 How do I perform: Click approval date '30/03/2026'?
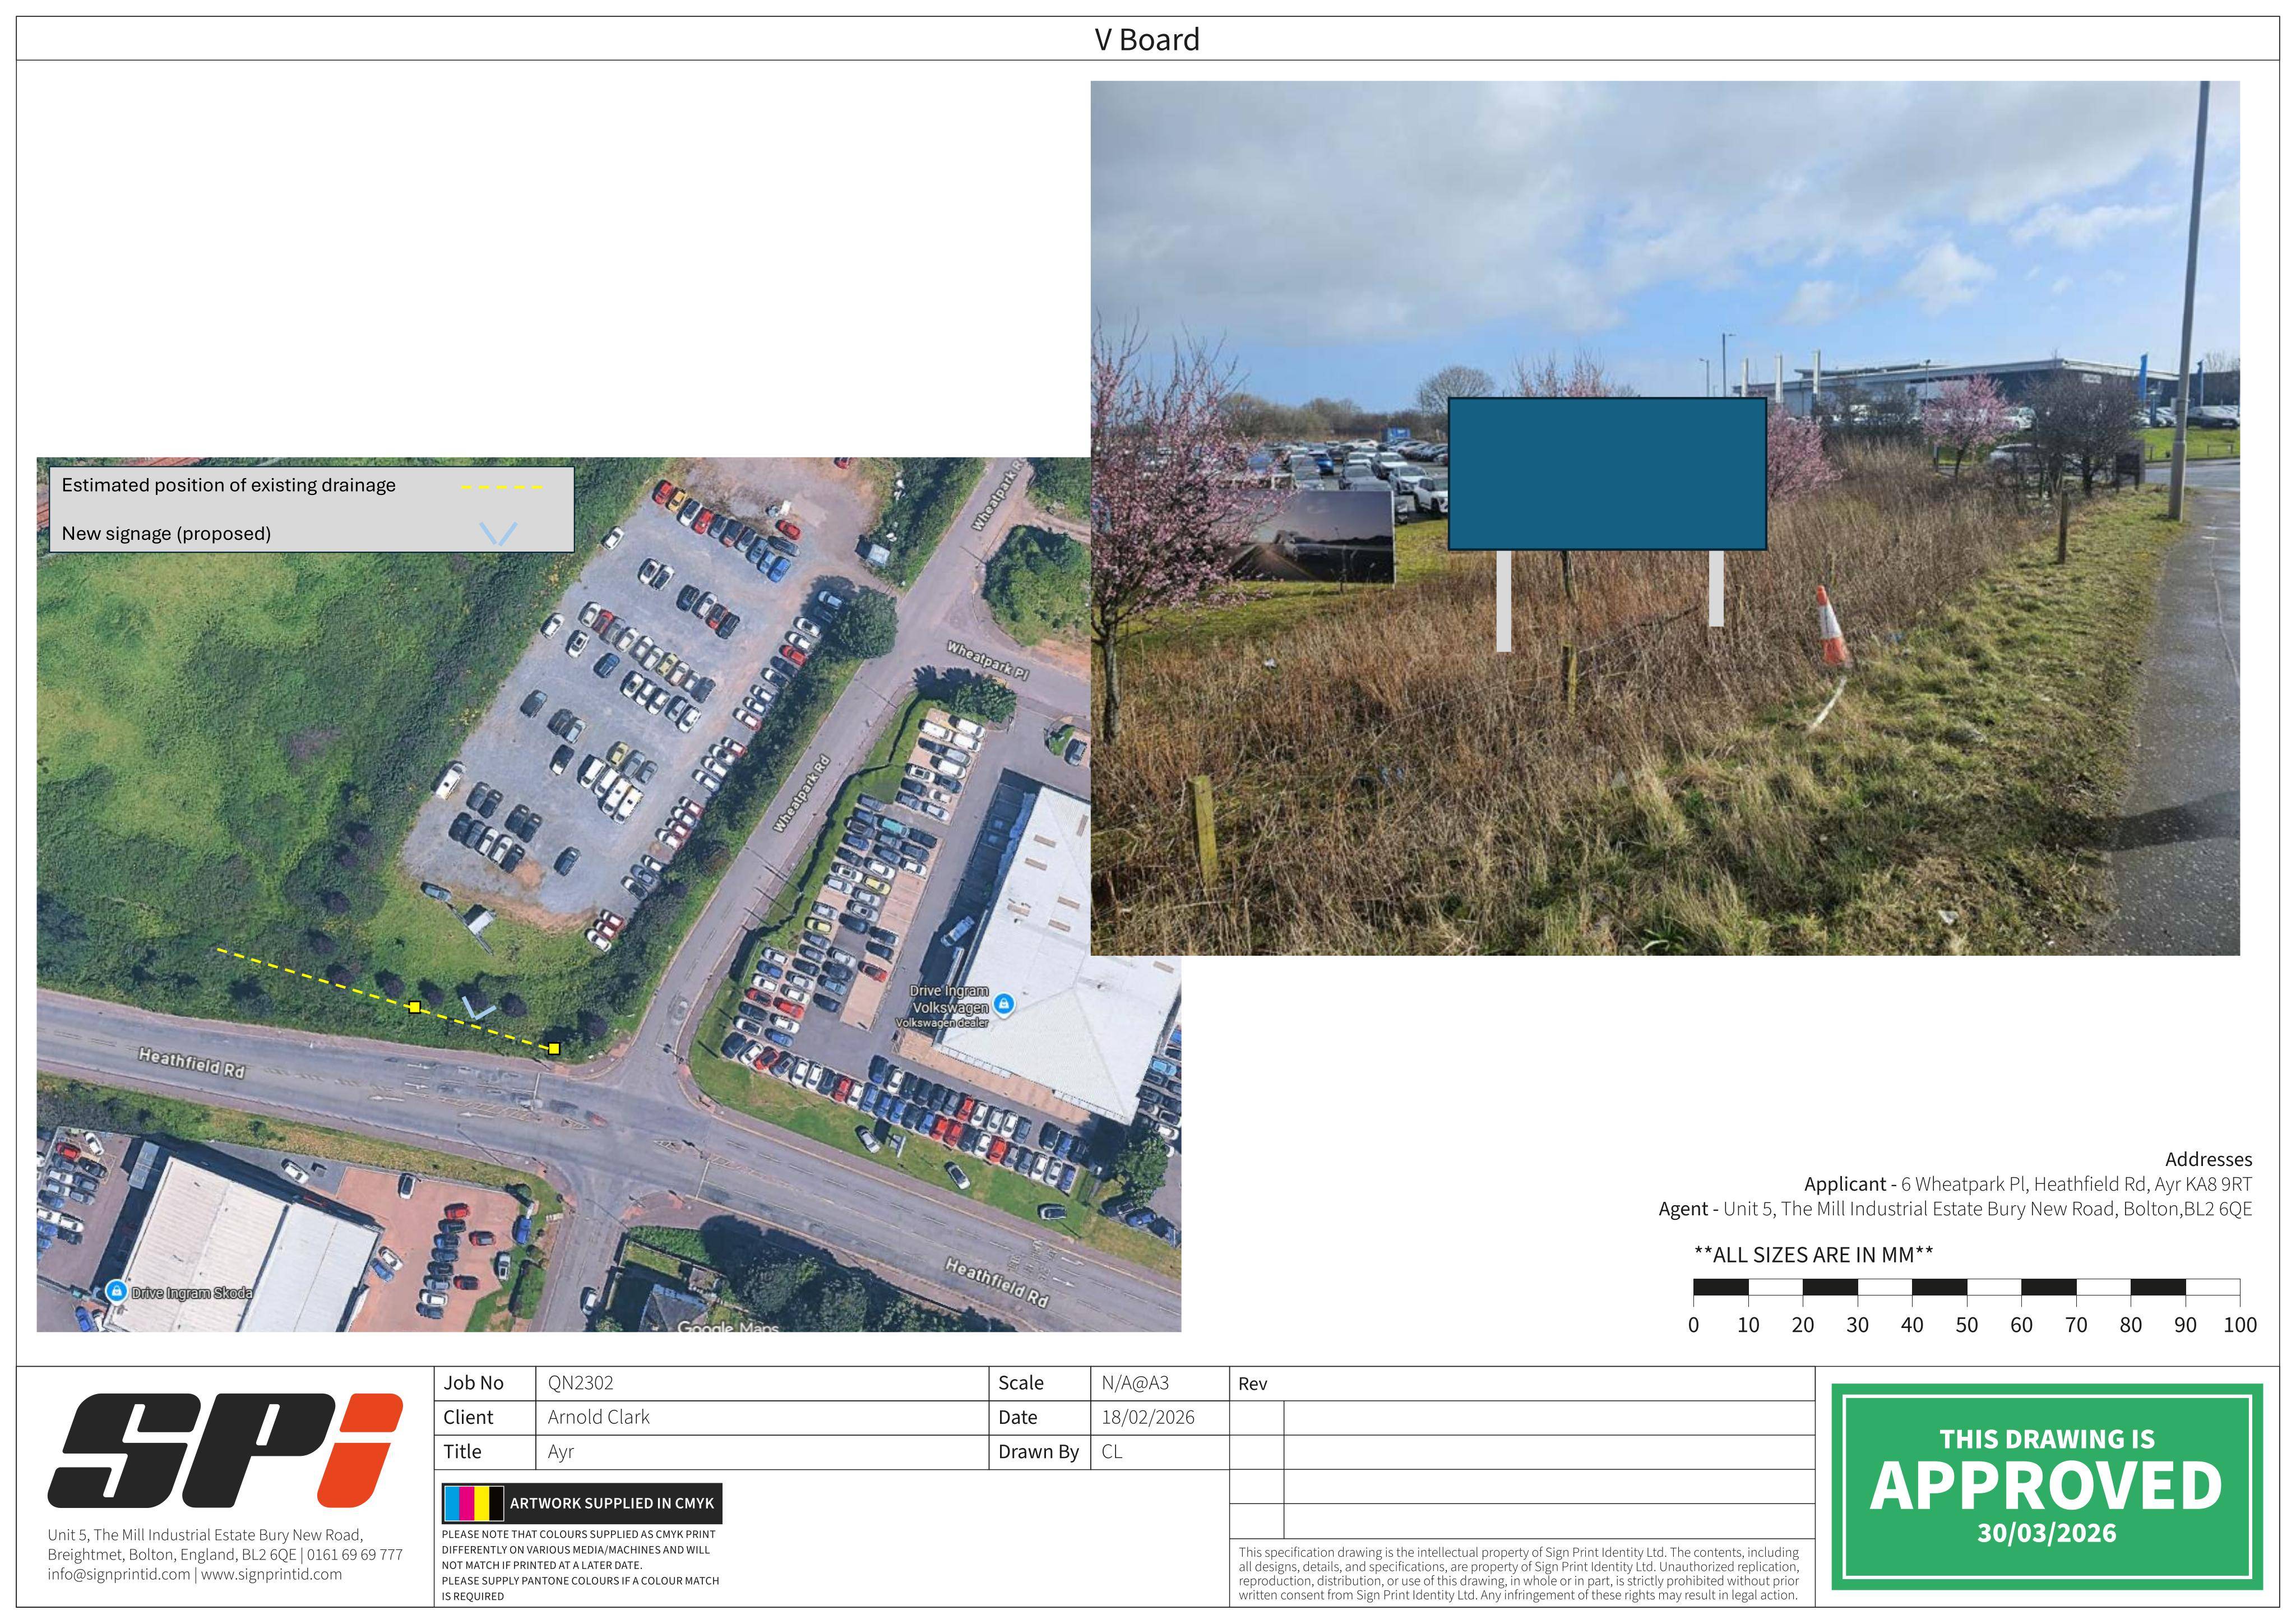coord(2046,1534)
